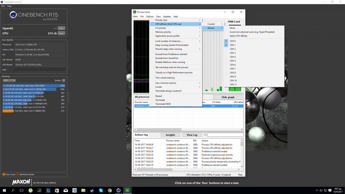Viewport: 345px width, 194px height.
Task: Open the Current affinity submenu
Action: (213, 24)
